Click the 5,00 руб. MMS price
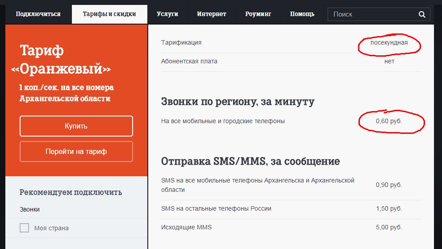442x249 pixels. point(389,227)
